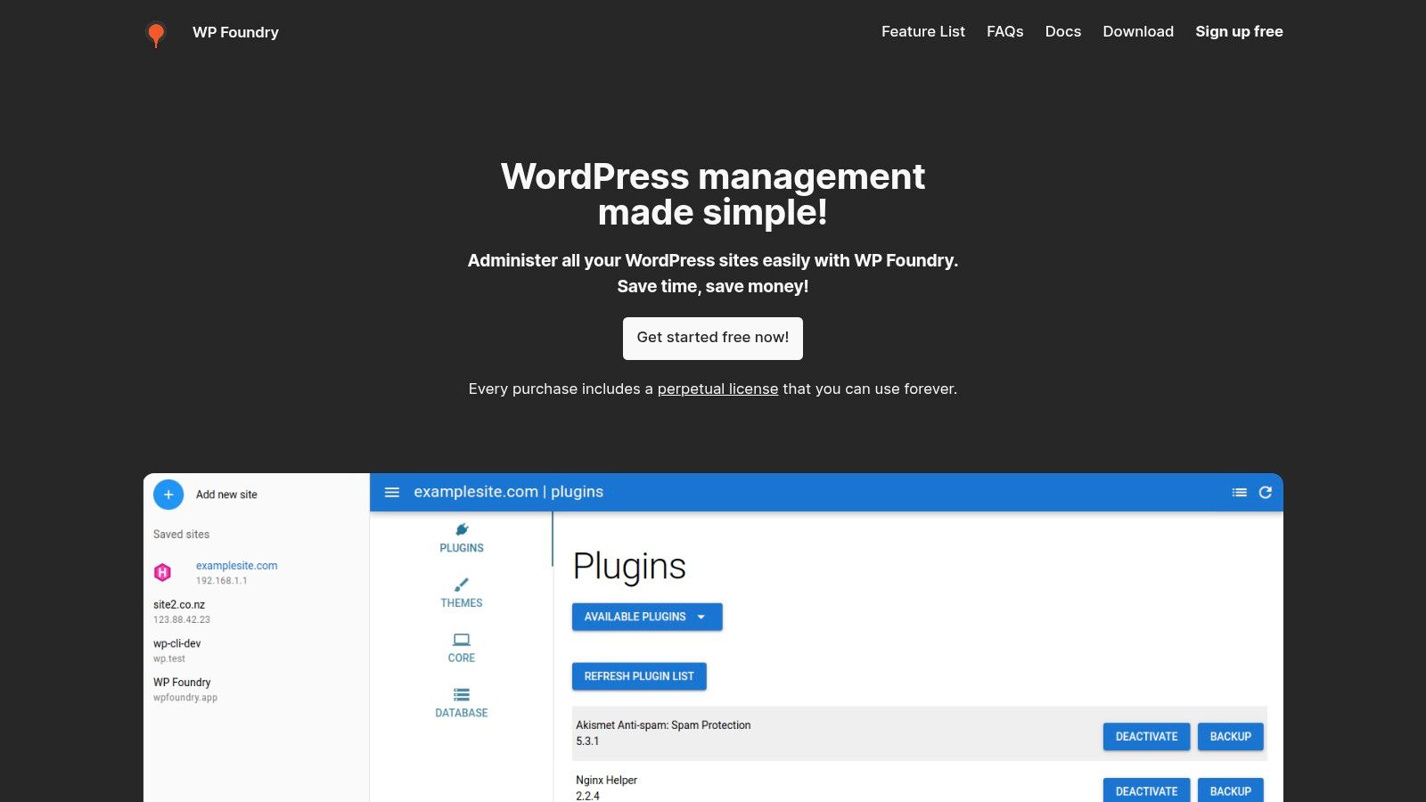This screenshot has width=1426, height=802.
Task: Click the examplesite.com | plugins header title
Action: coord(508,492)
